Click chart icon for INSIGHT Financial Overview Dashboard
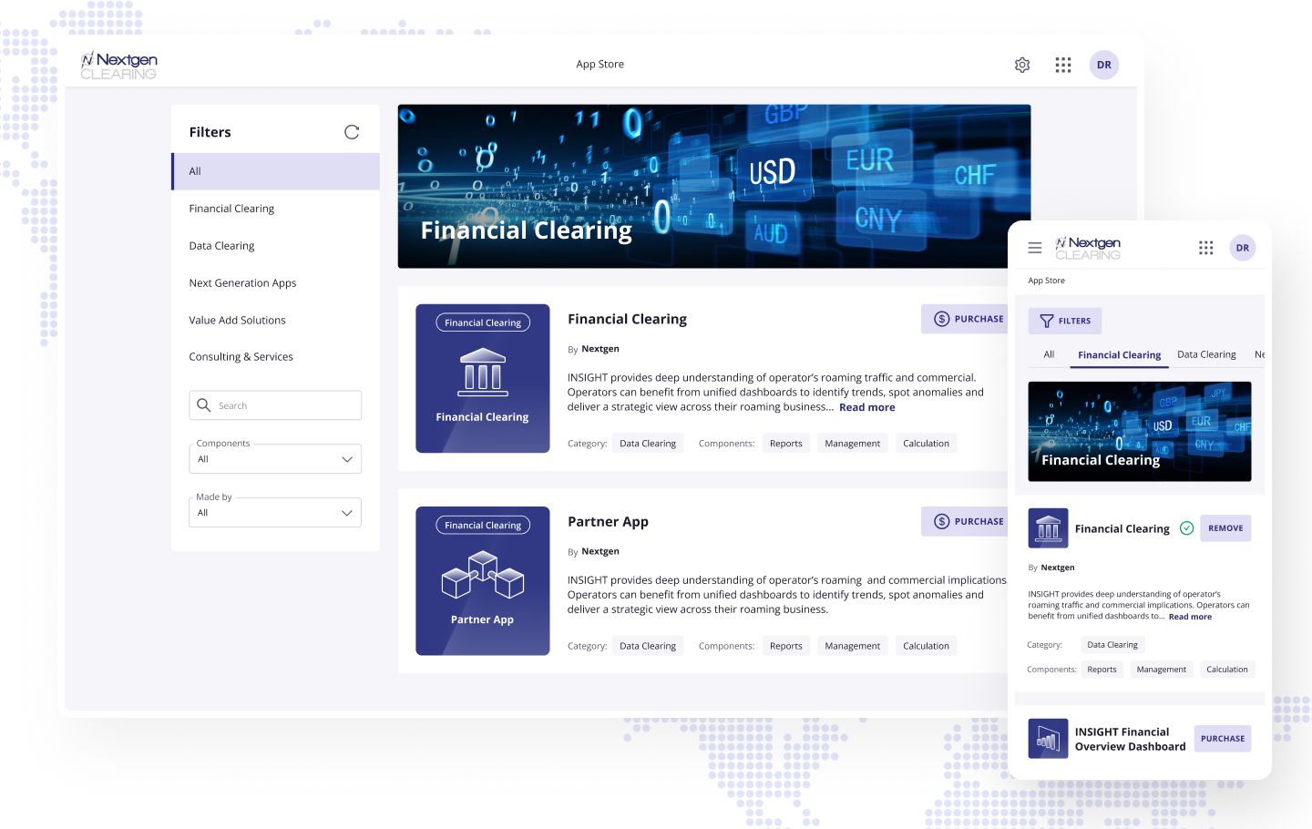The image size is (1312, 829). coord(1049,739)
